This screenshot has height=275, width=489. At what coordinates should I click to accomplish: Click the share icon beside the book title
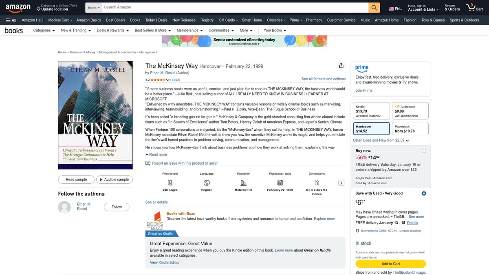[x=341, y=65]
